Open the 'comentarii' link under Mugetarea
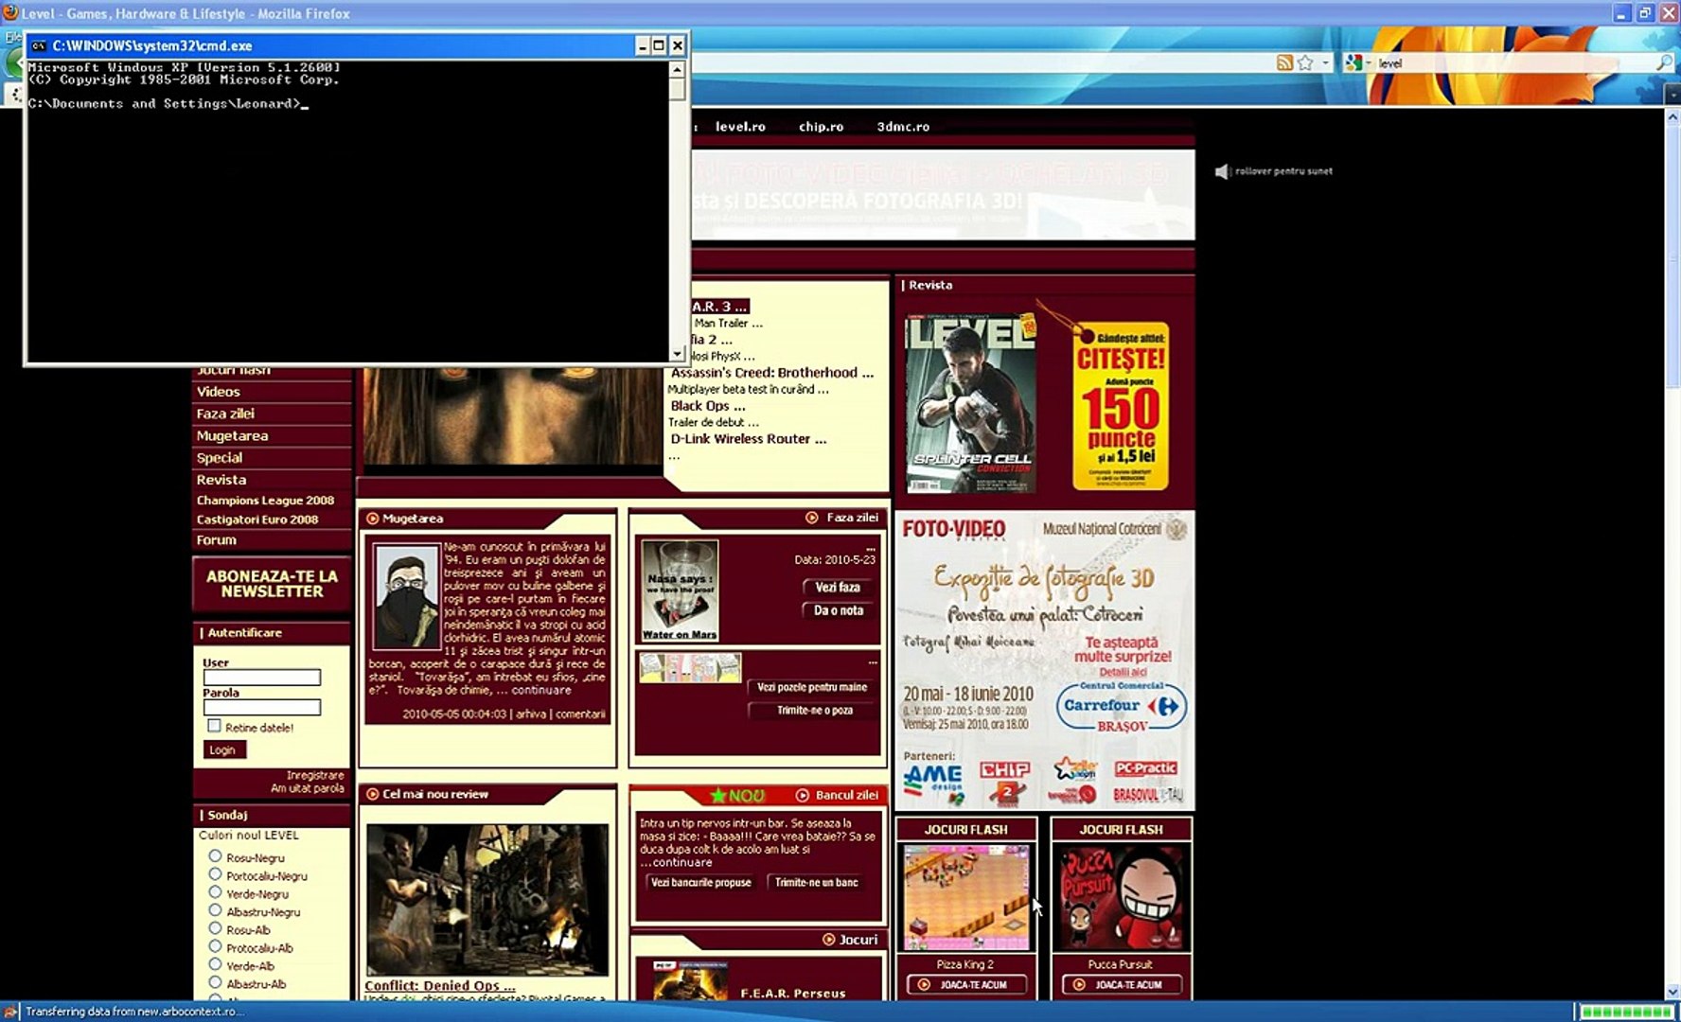Image resolution: width=1681 pixels, height=1022 pixels. (580, 714)
